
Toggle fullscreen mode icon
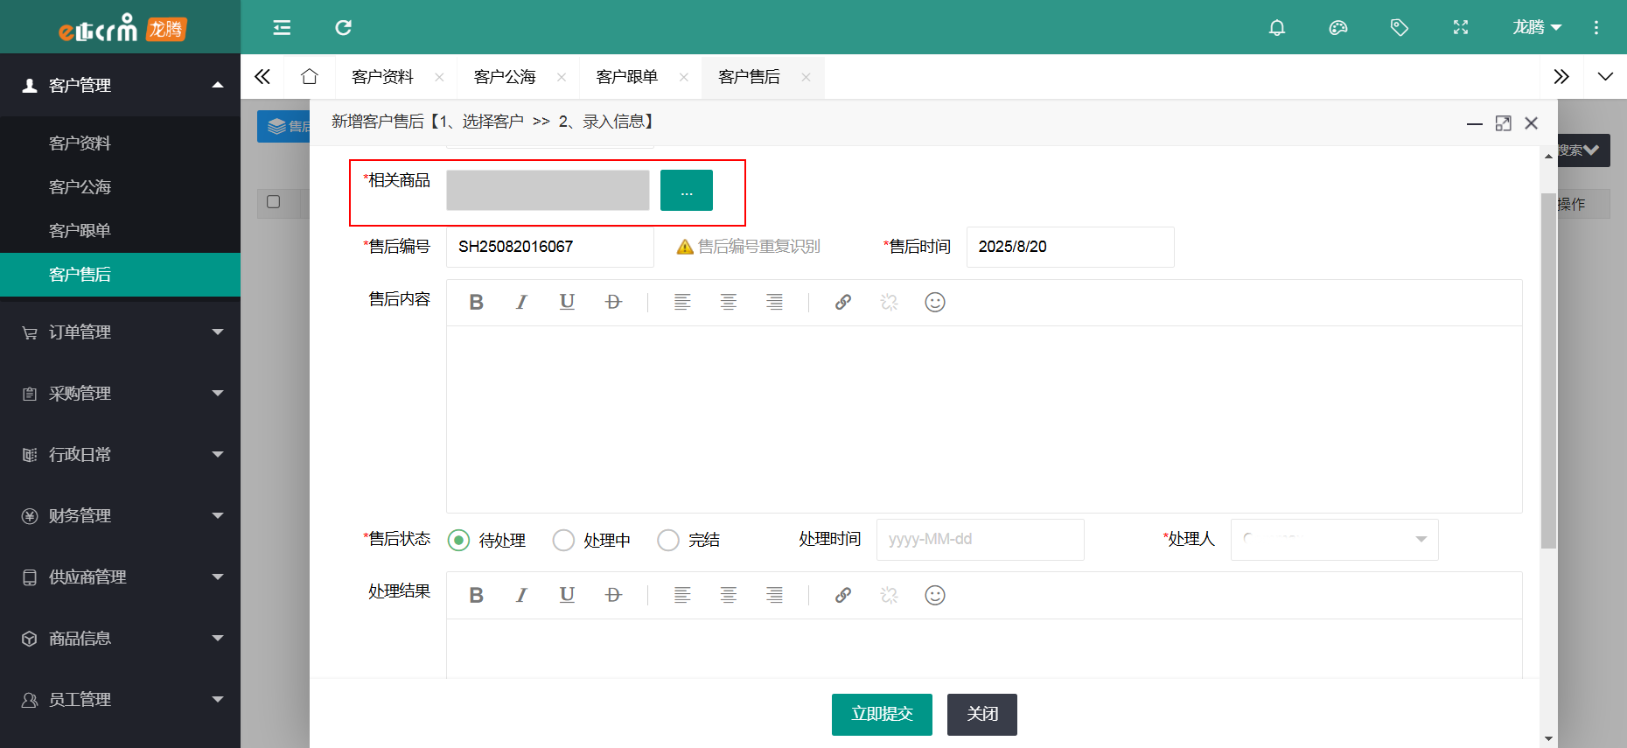tap(1460, 28)
